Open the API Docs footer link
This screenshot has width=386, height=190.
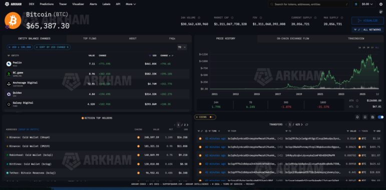[x=154, y=184]
